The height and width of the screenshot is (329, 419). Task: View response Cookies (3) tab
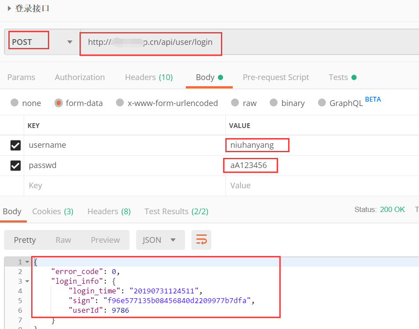53,212
